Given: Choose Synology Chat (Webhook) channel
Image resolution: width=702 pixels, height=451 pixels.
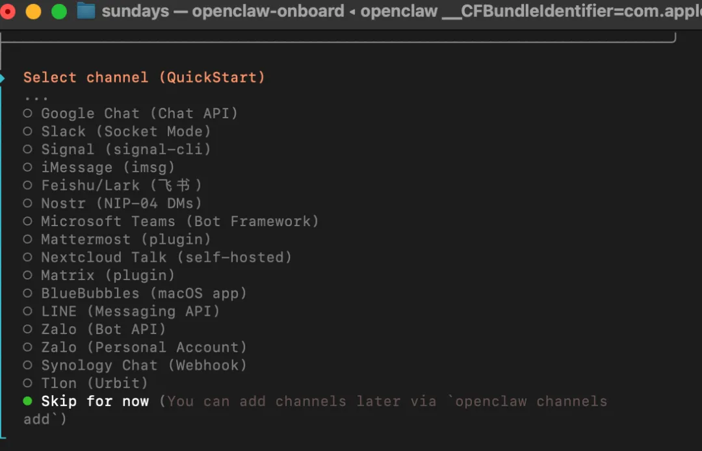Looking at the screenshot, I should pos(144,365).
